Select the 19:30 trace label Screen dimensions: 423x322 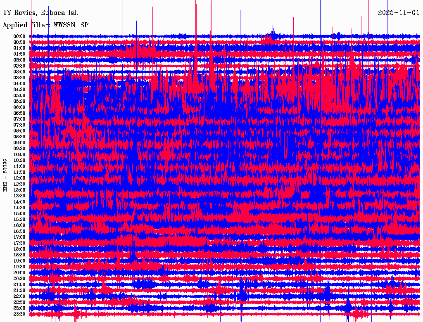(20, 267)
